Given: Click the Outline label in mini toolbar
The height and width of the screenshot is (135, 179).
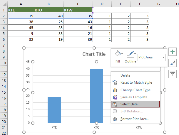Looking at the screenshot, I should coord(131,61).
